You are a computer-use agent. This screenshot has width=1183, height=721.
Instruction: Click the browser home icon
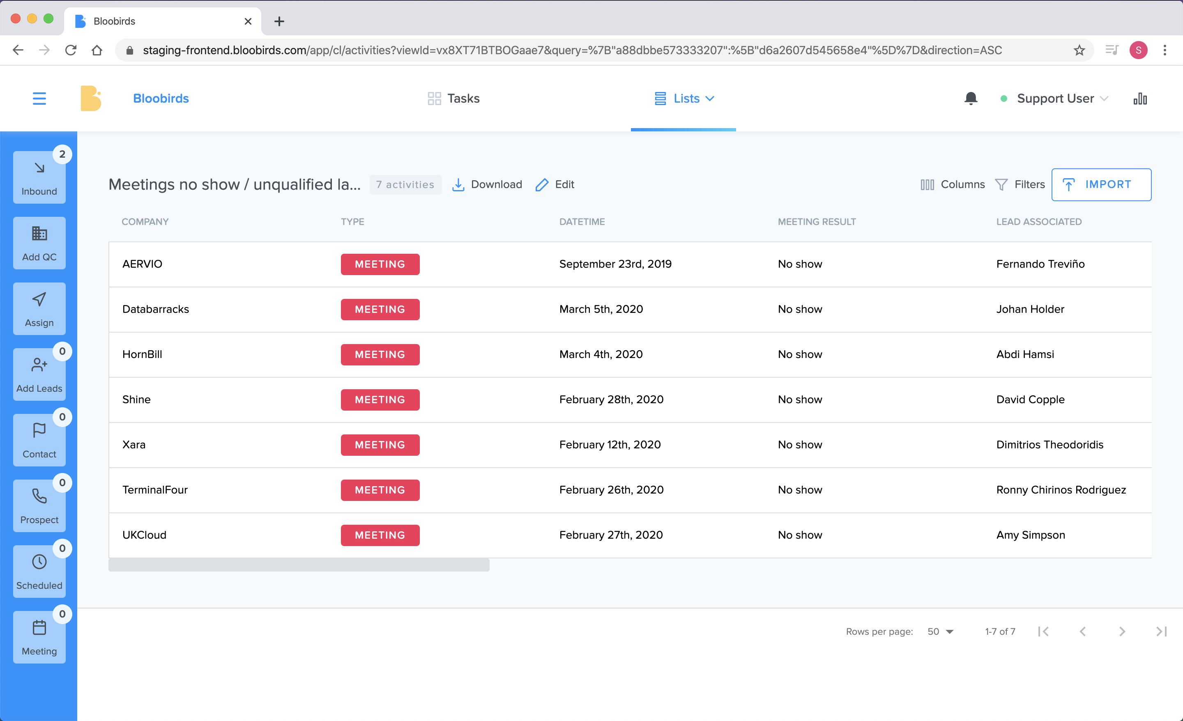97,50
